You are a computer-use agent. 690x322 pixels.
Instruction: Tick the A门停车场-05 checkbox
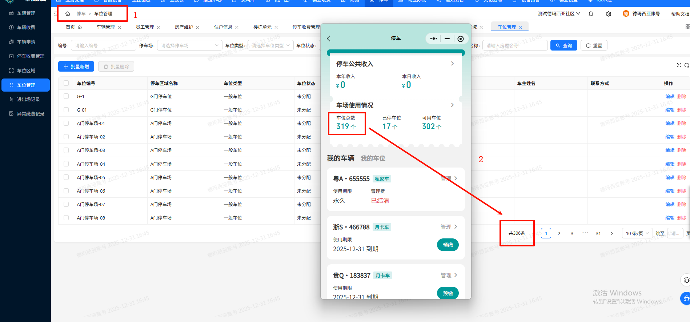tap(66, 177)
